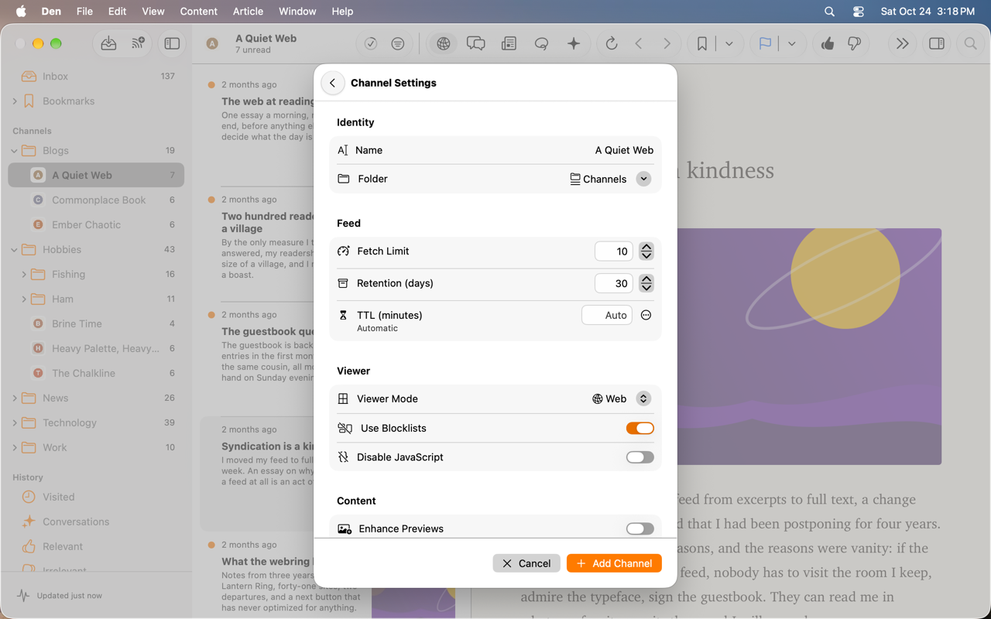Open Spotlight search in menu bar
Screen dimensions: 991x619
tap(829, 12)
